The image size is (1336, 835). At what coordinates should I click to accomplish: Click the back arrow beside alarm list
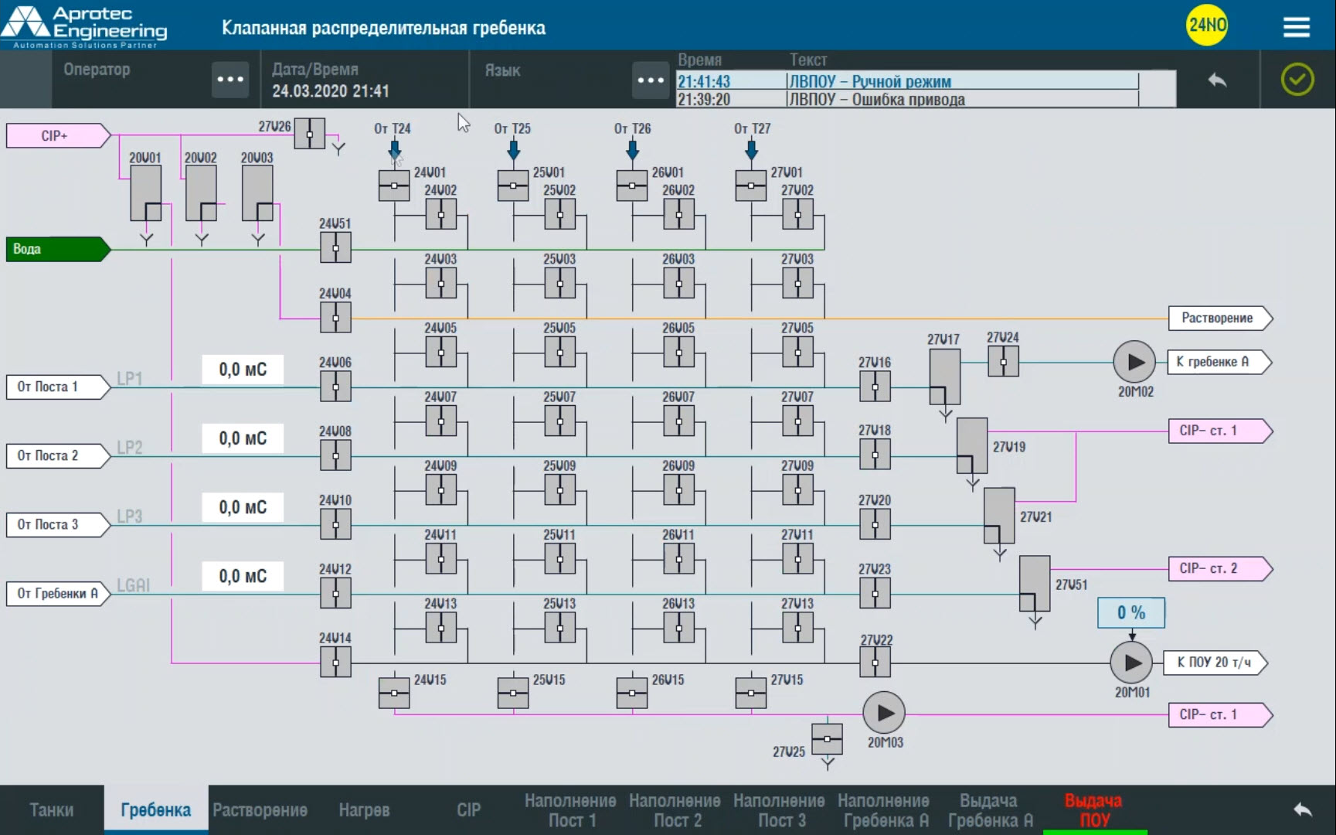[1217, 80]
